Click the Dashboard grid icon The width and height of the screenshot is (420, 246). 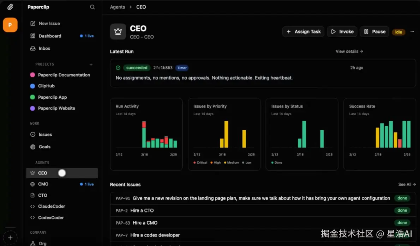coord(33,36)
